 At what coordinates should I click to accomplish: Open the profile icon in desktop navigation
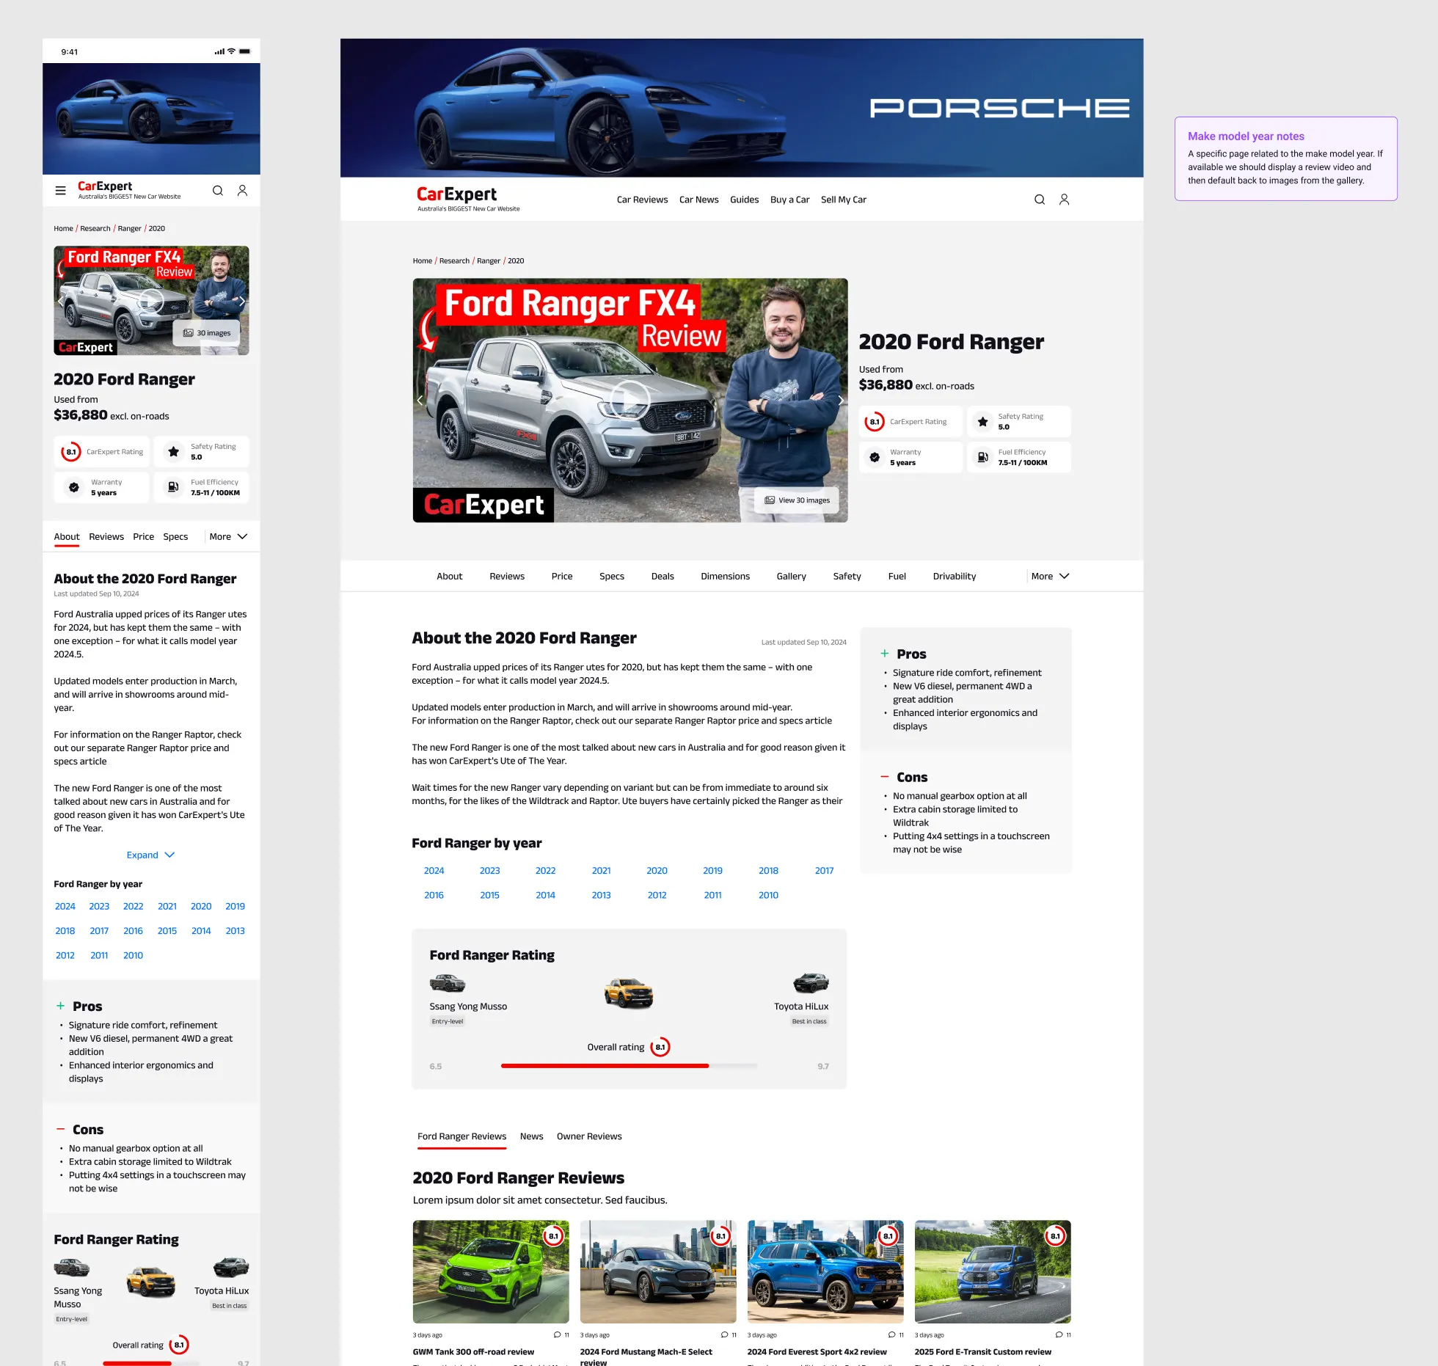[x=1064, y=200]
